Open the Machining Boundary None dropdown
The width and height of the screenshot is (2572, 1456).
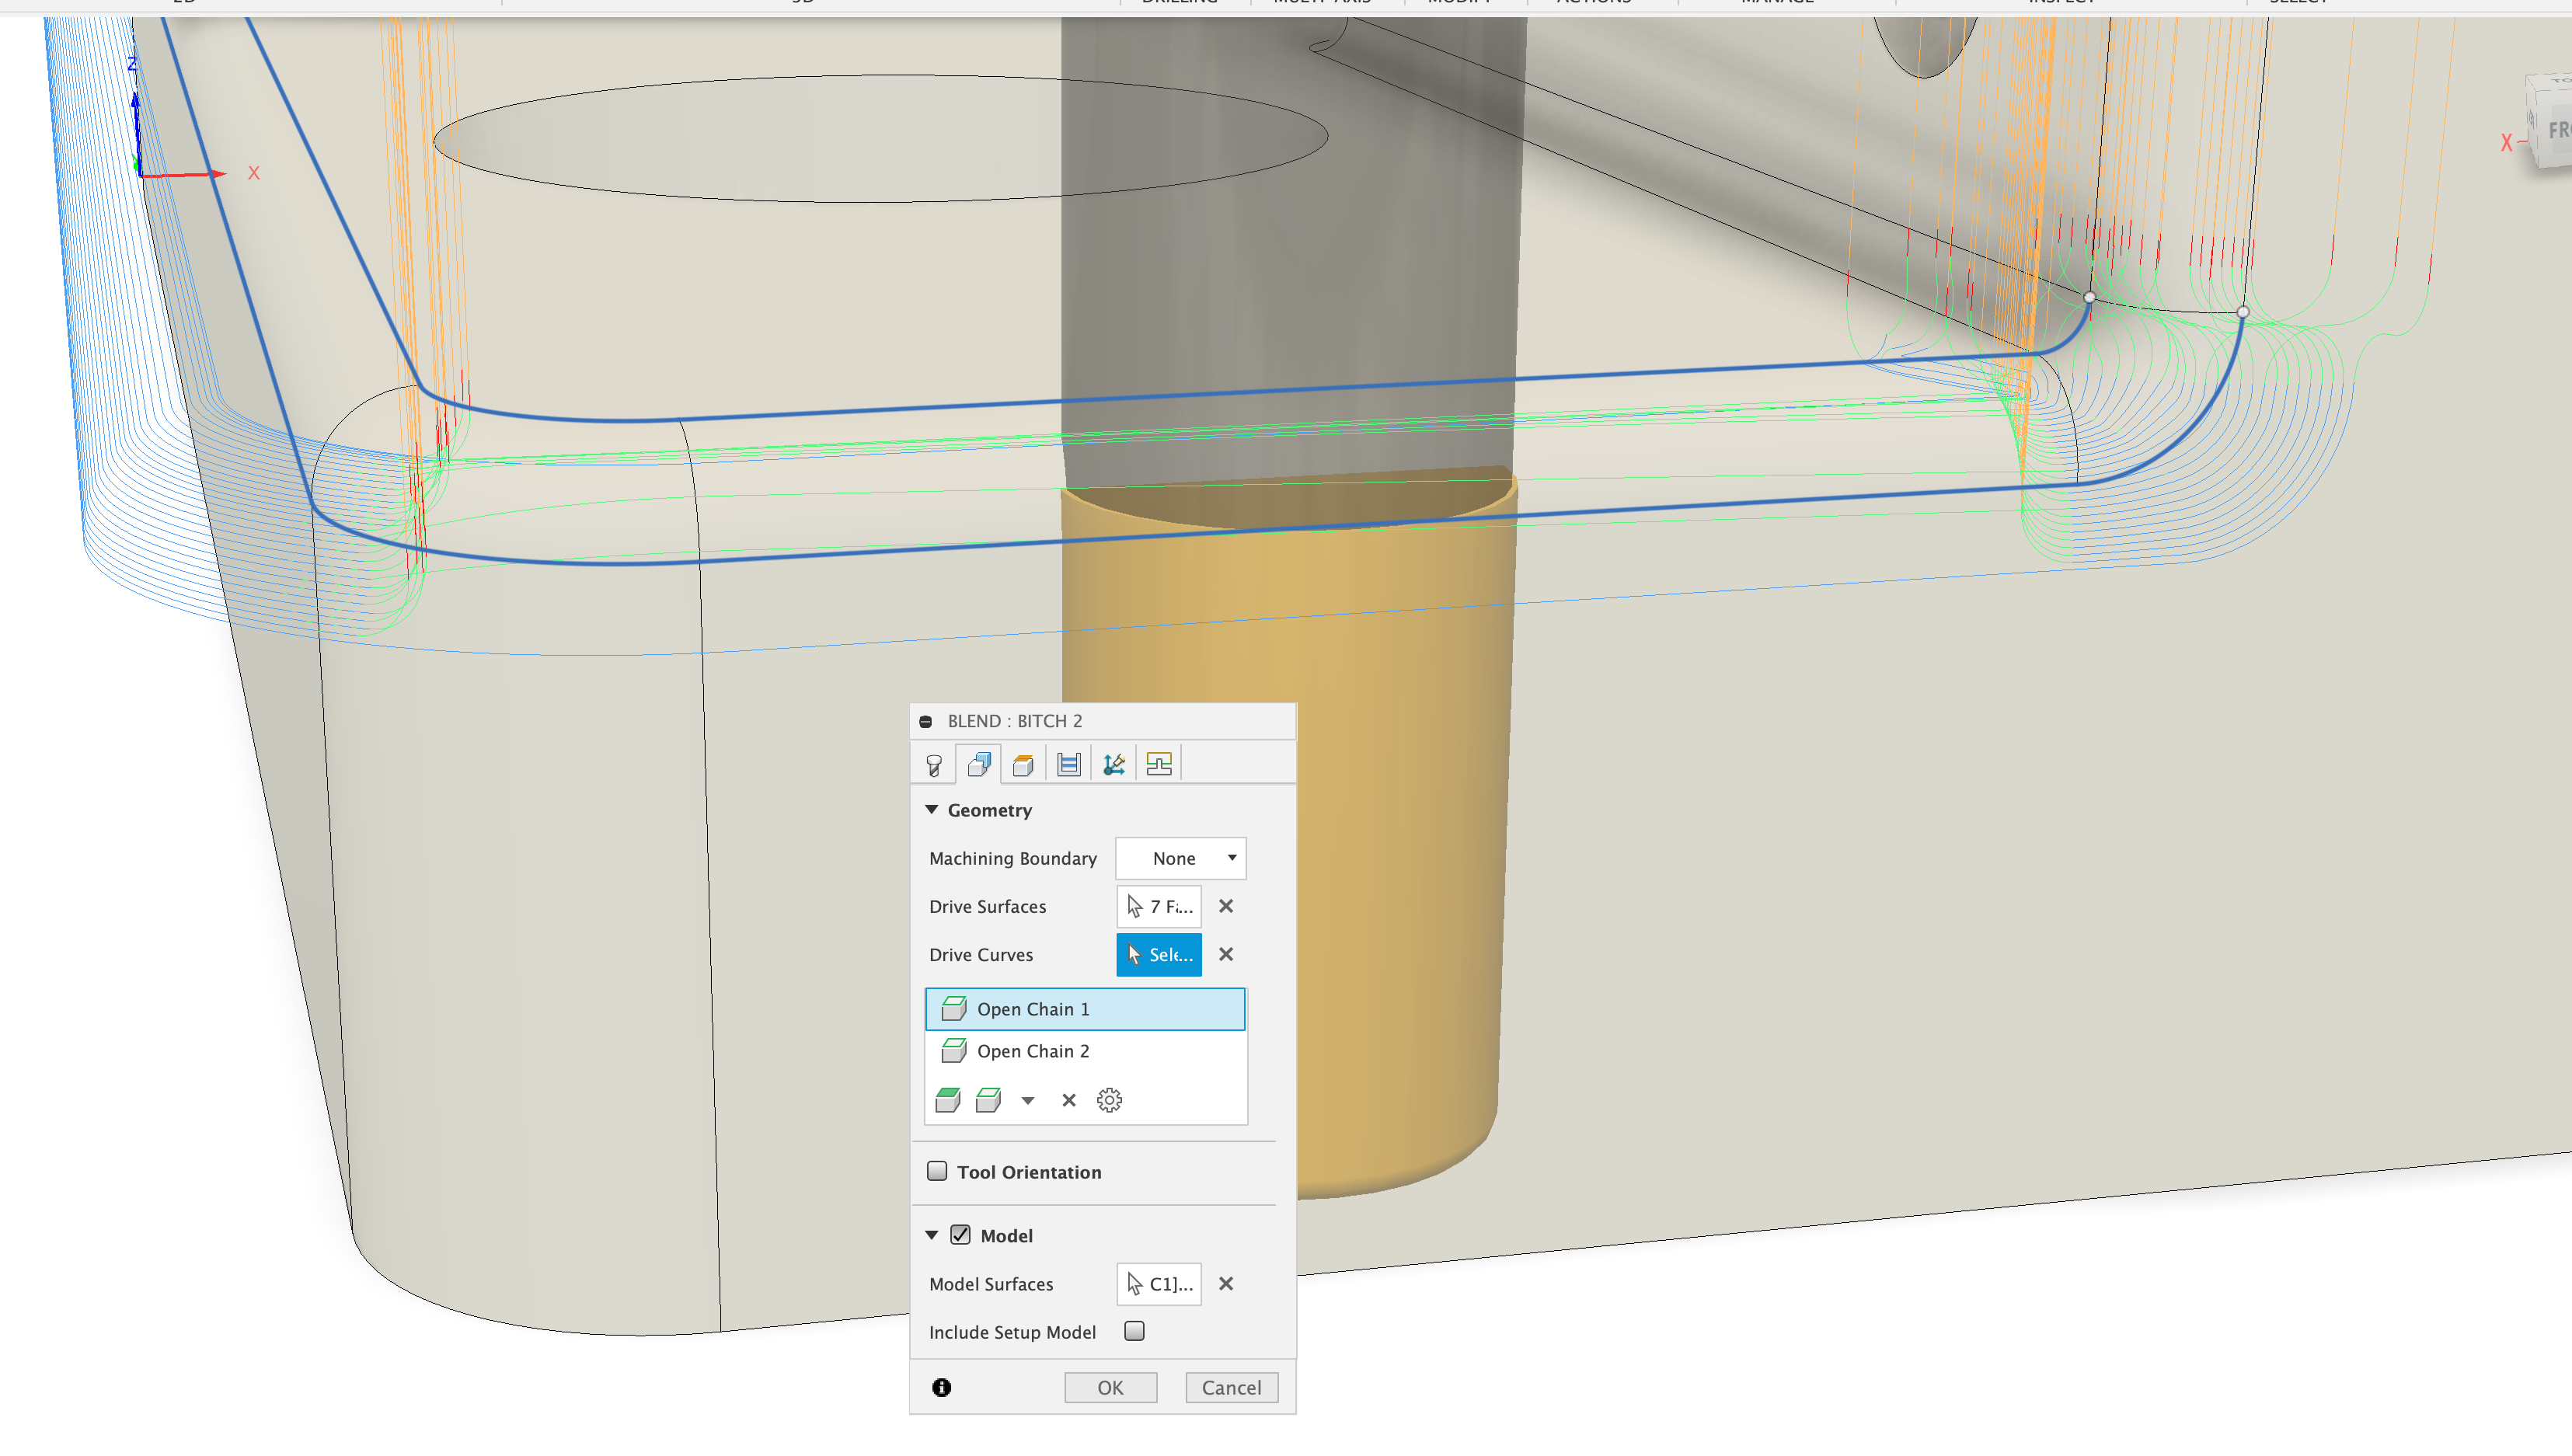pos(1180,858)
